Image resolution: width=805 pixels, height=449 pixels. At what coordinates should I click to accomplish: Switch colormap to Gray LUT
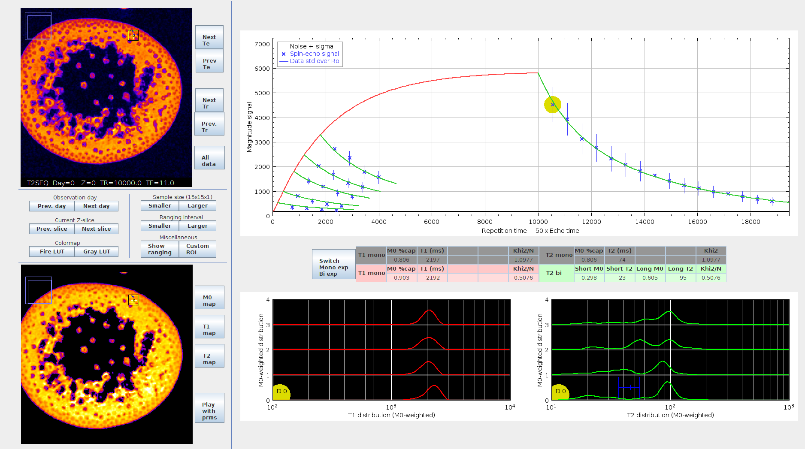pyautogui.click(x=97, y=252)
